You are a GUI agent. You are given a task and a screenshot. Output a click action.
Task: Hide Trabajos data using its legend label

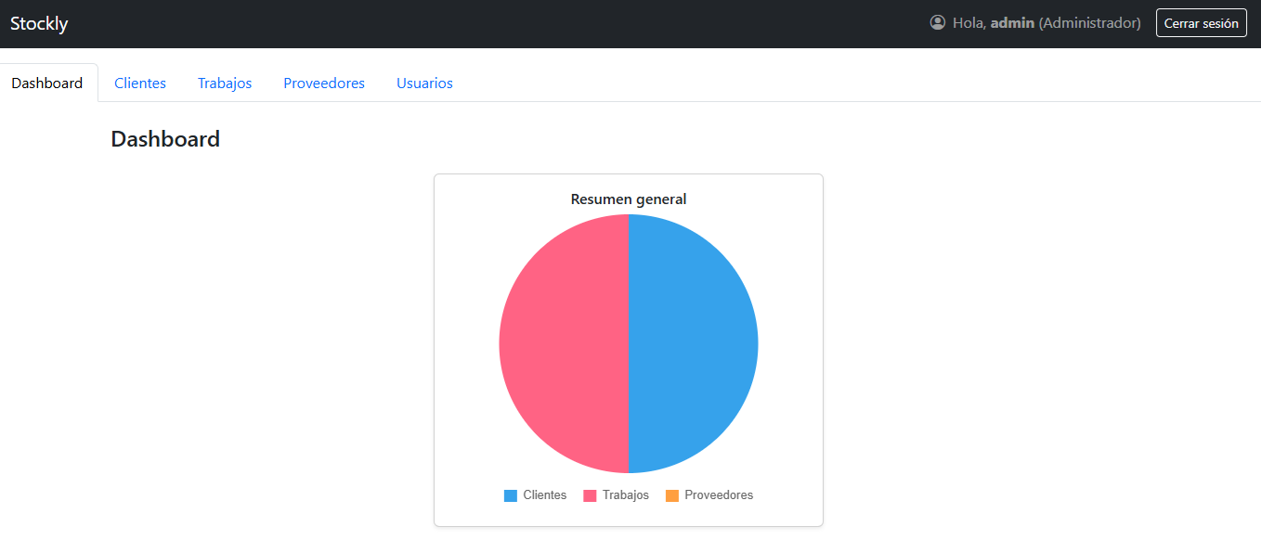[625, 495]
